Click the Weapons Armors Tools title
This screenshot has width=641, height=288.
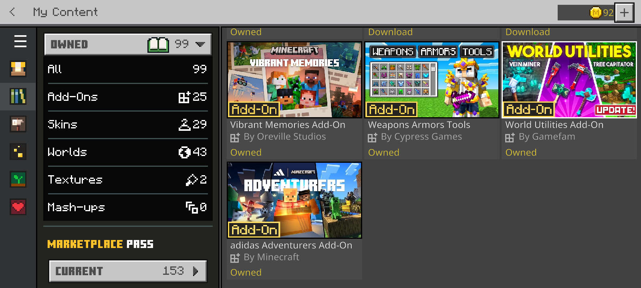coord(419,125)
